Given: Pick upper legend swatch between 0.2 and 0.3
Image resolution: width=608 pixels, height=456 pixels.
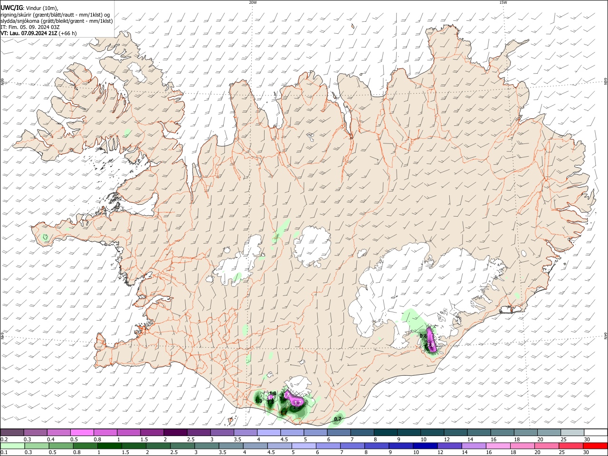Looking at the screenshot, I should click(x=12, y=432).
